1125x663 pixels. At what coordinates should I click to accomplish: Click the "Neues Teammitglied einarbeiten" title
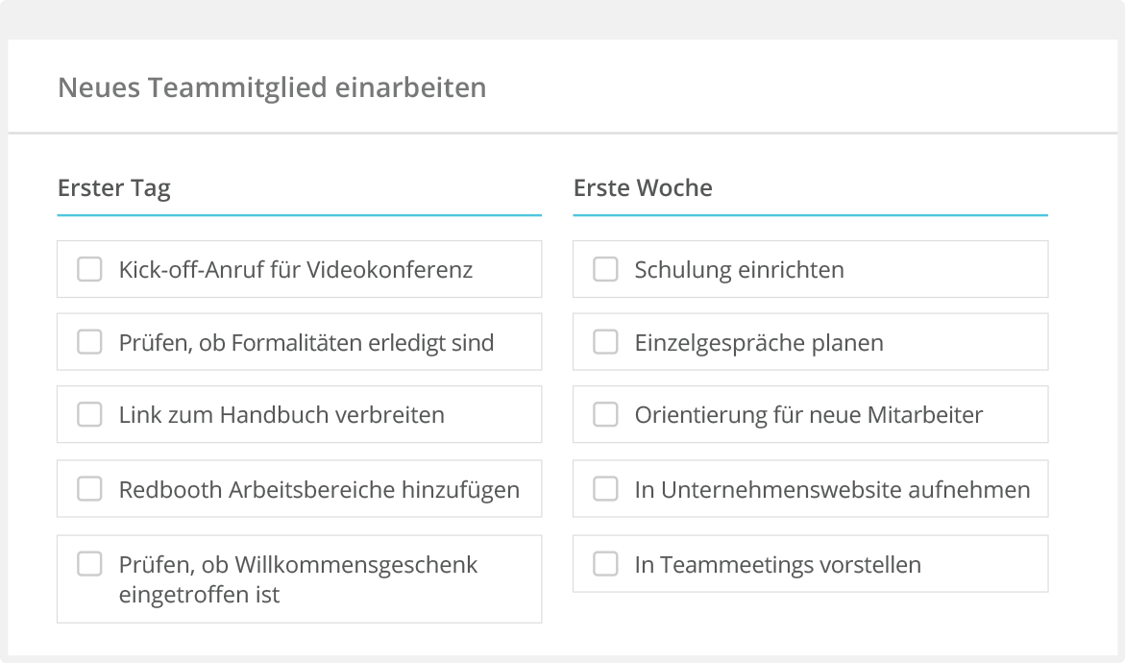point(272,86)
